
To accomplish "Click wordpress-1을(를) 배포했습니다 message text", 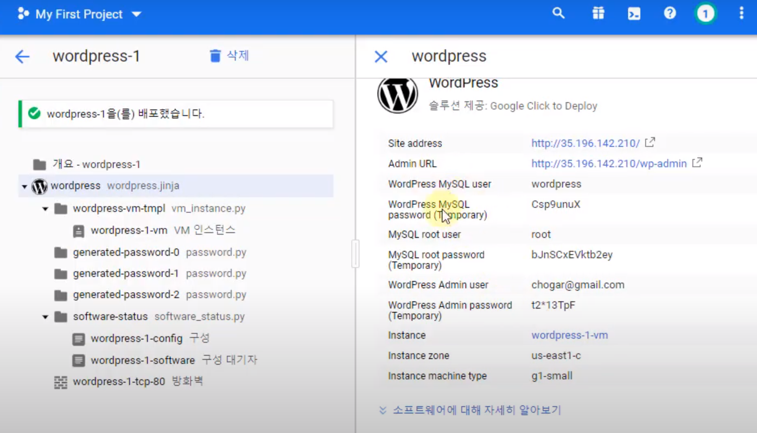I will tap(125, 114).
